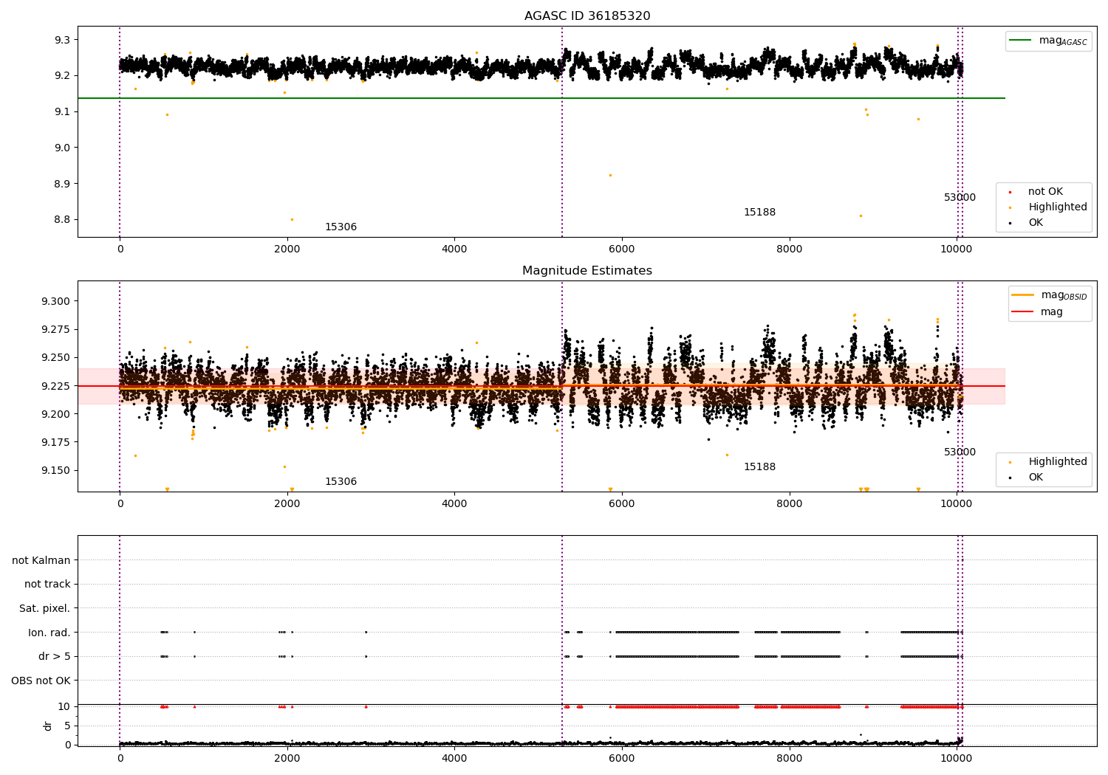Viewport: 1108px width, 775px height.
Task: Select the mag OBSID legend label
Action: point(1064,295)
